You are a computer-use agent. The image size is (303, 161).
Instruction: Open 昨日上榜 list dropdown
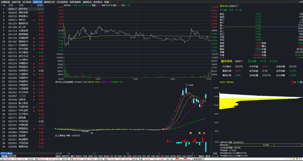pyautogui.click(x=7, y=153)
